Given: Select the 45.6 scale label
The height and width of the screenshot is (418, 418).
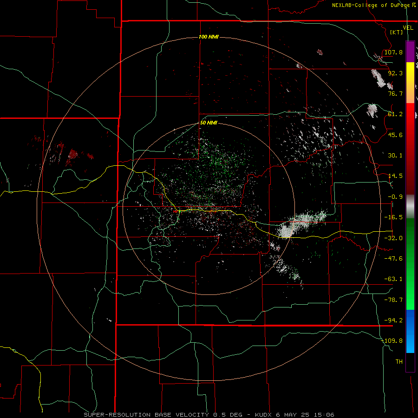Looking at the screenshot, I should [x=395, y=135].
